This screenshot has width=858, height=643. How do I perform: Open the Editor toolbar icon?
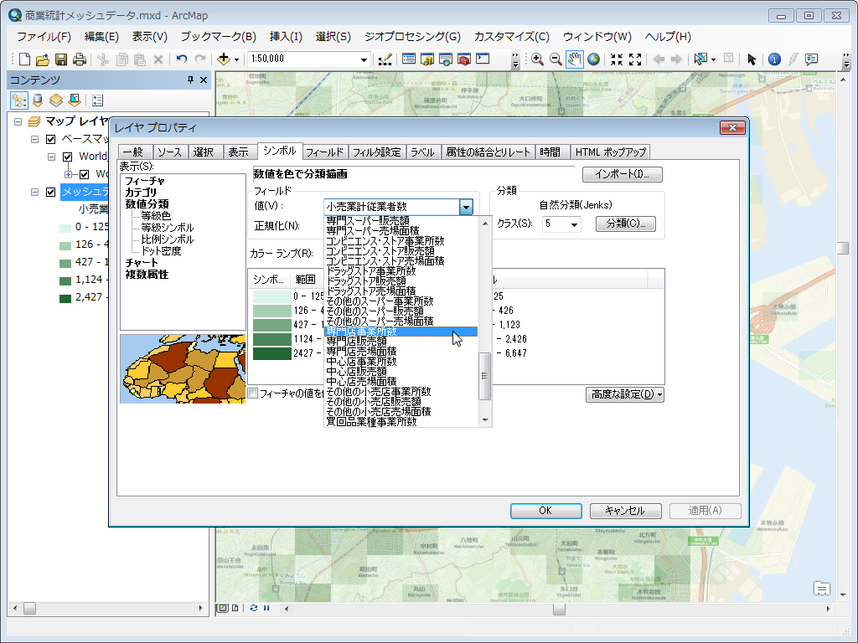pos(385,59)
